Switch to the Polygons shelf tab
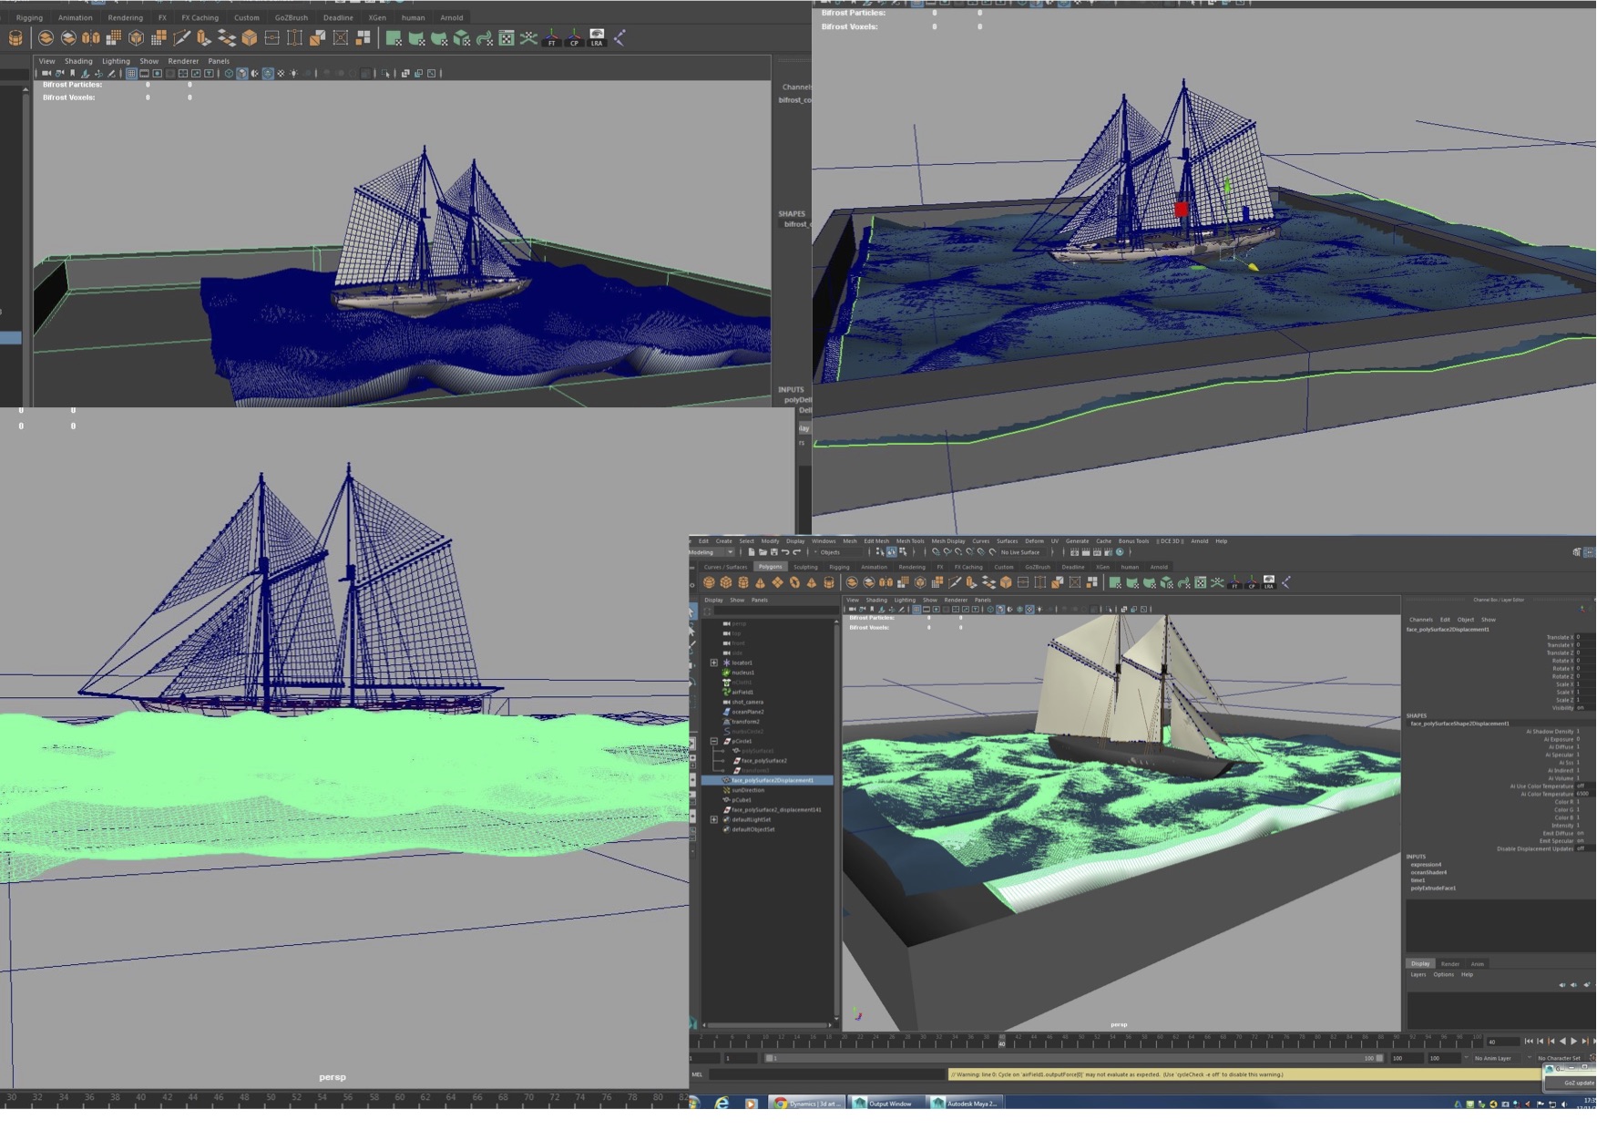The image size is (1597, 1130). [770, 567]
